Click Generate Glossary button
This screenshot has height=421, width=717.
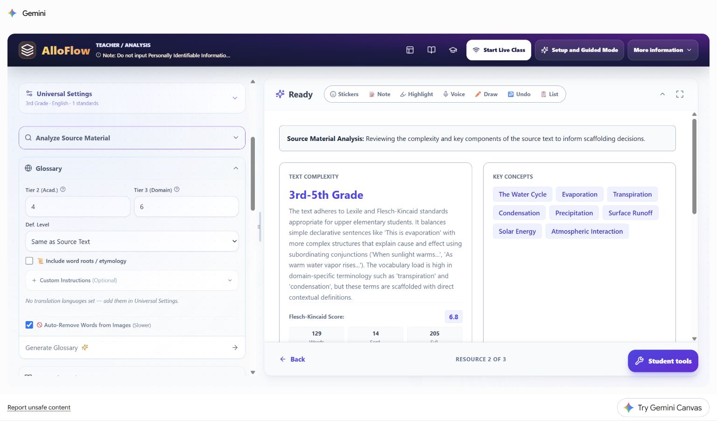pyautogui.click(x=132, y=348)
